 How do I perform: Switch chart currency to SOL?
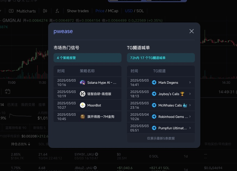[140, 11]
